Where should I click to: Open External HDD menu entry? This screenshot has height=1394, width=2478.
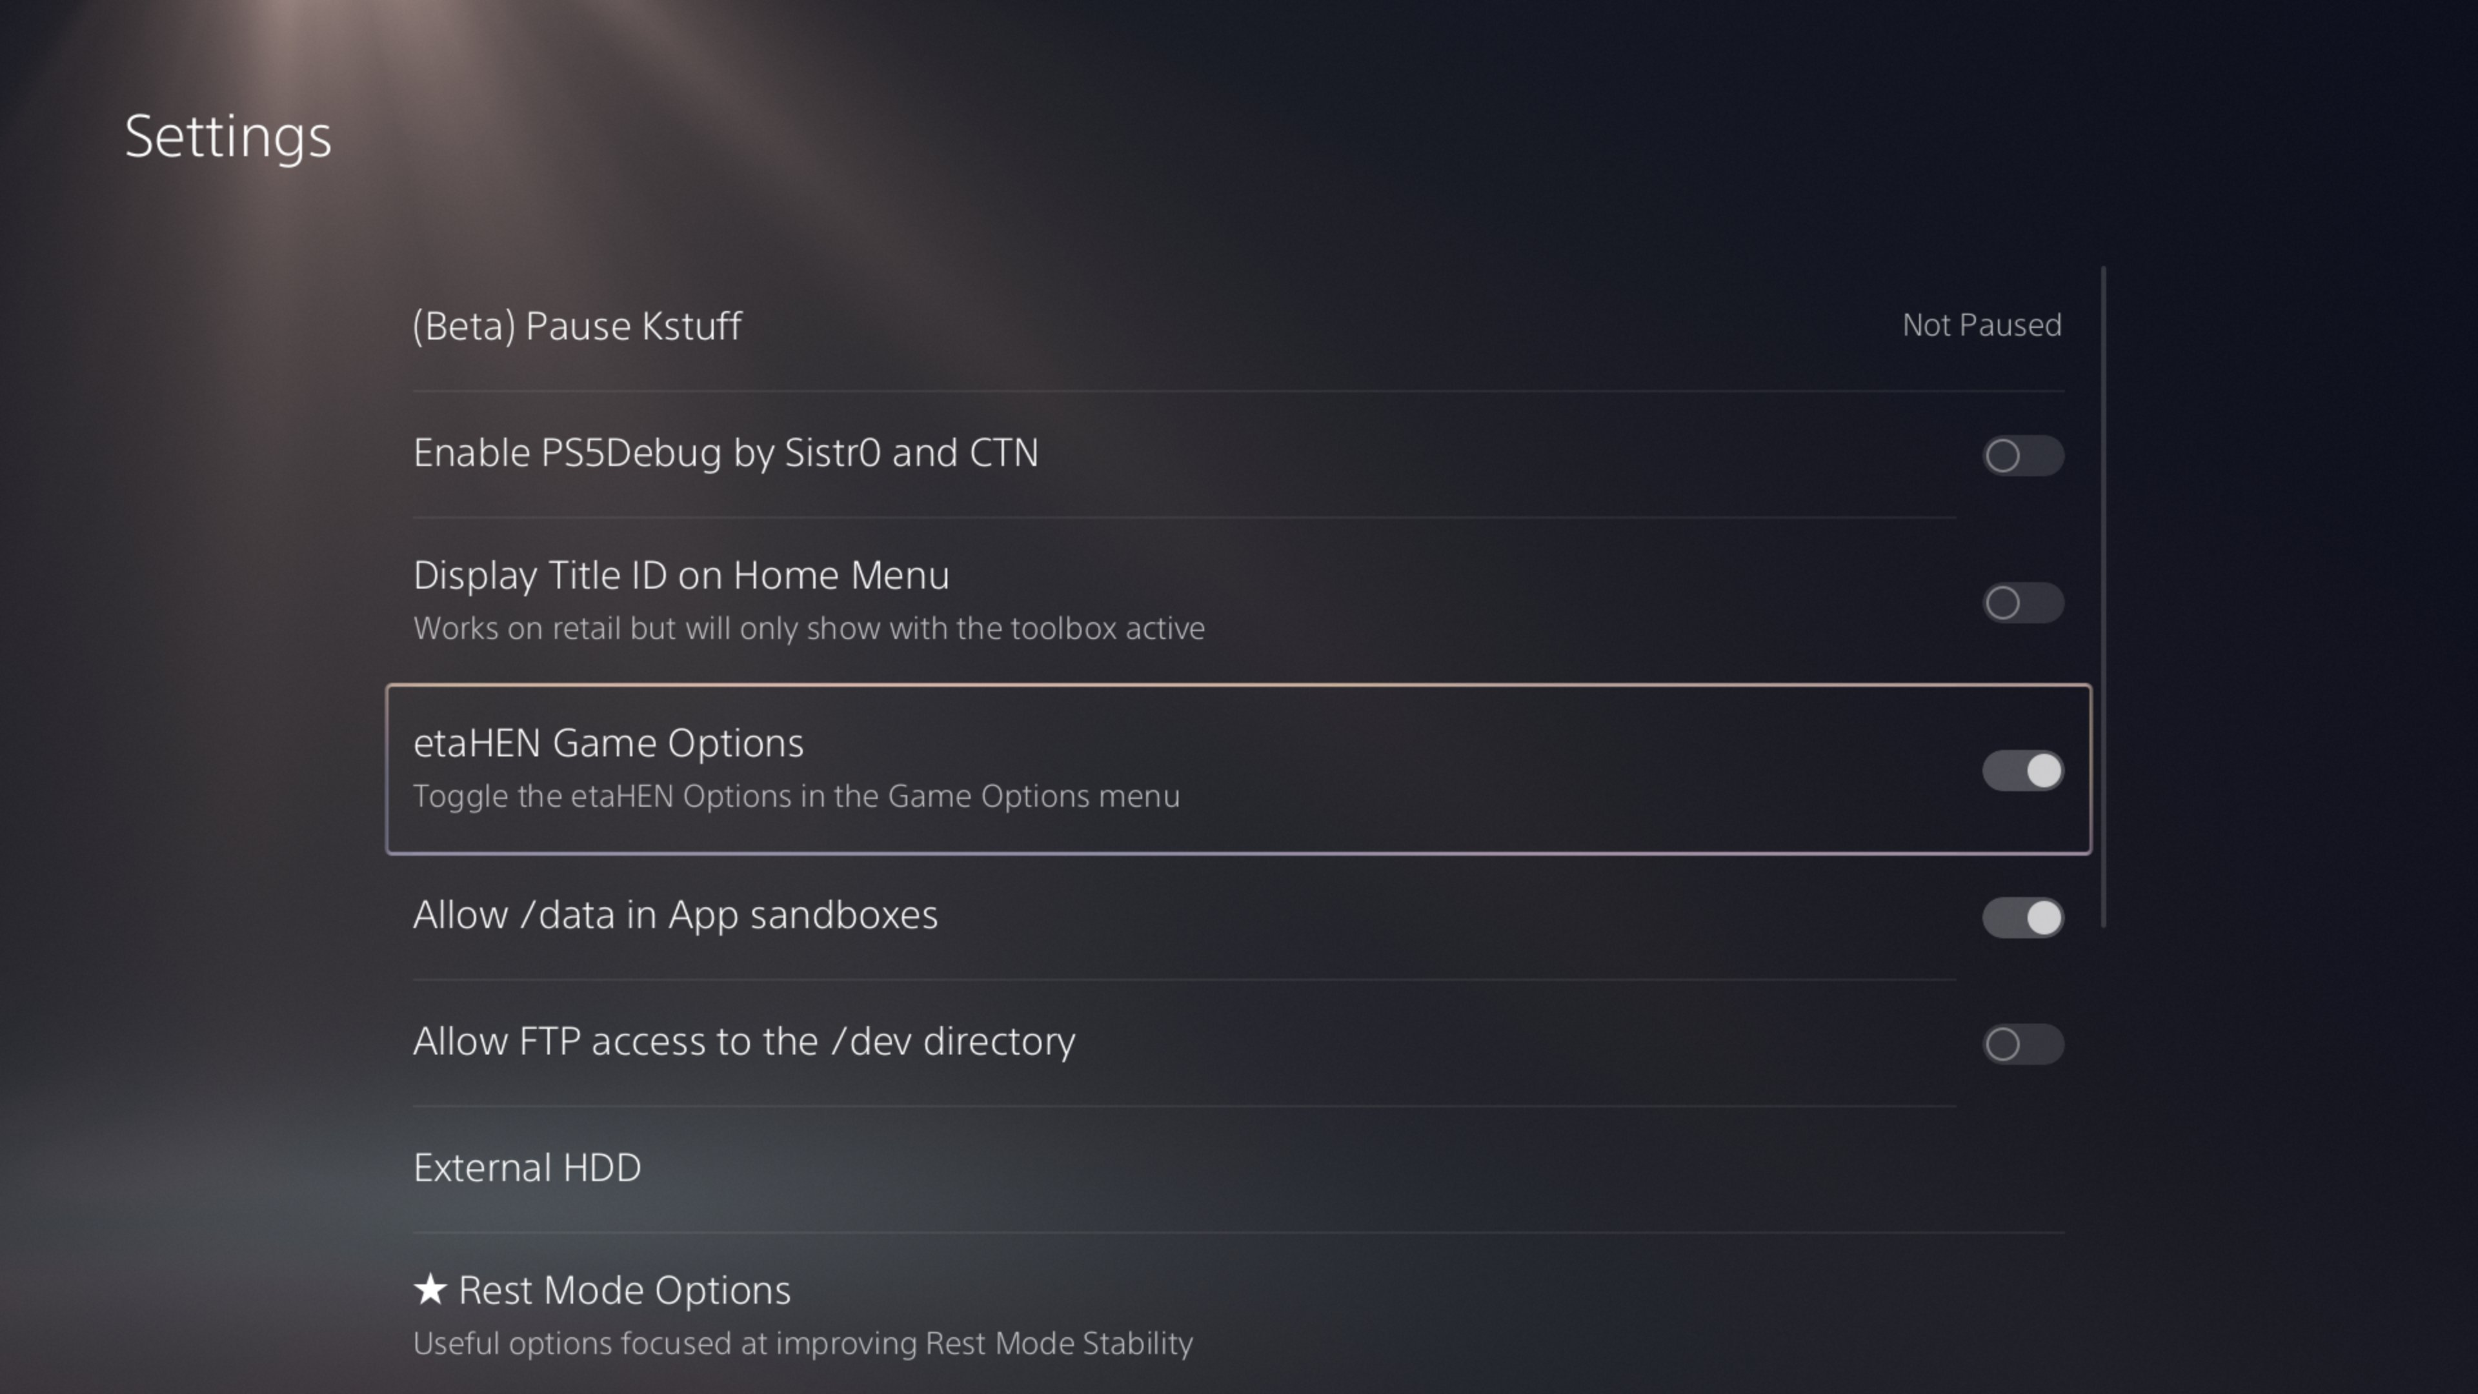tap(527, 1167)
